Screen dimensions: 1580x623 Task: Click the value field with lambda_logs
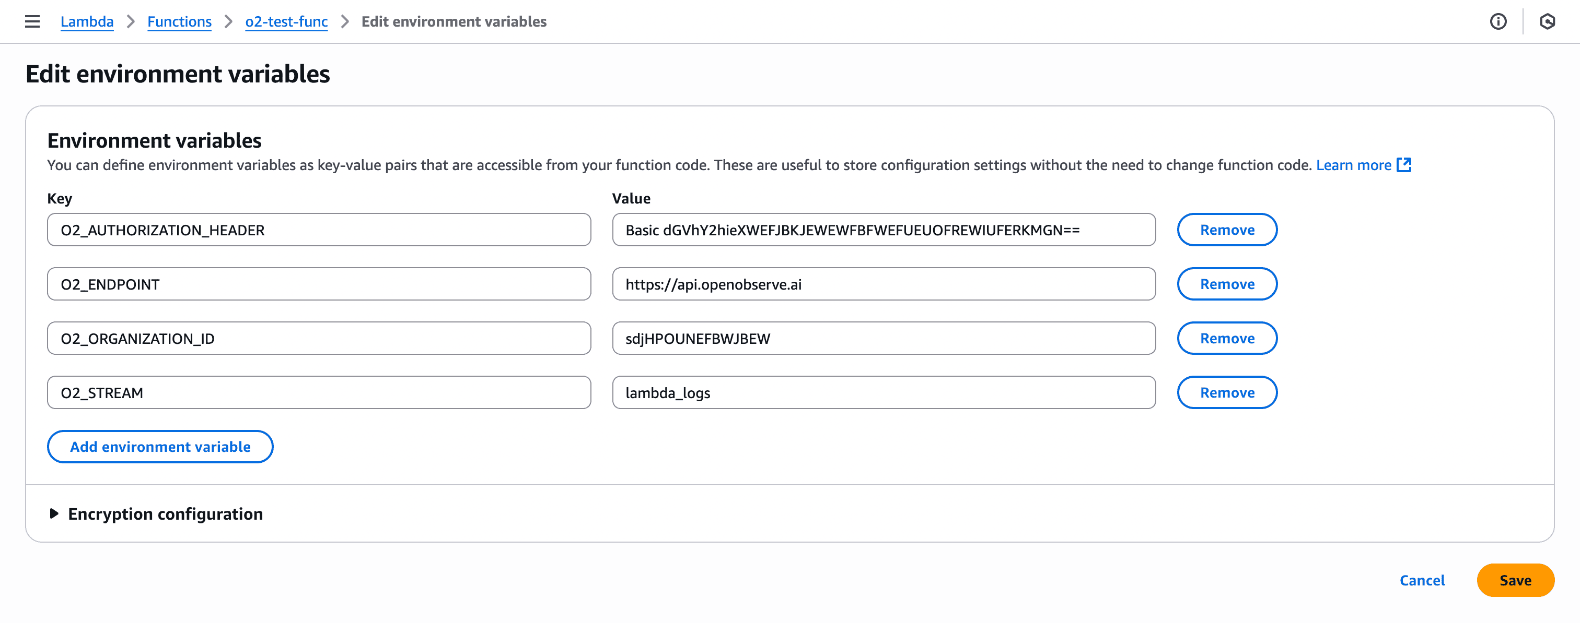point(883,392)
